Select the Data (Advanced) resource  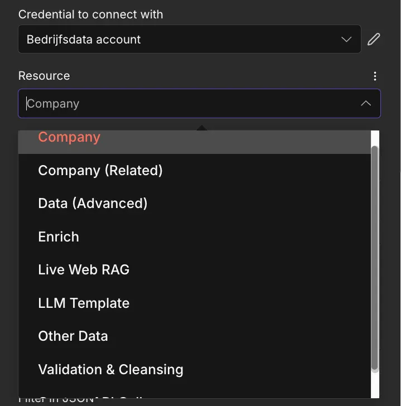pyautogui.click(x=93, y=204)
